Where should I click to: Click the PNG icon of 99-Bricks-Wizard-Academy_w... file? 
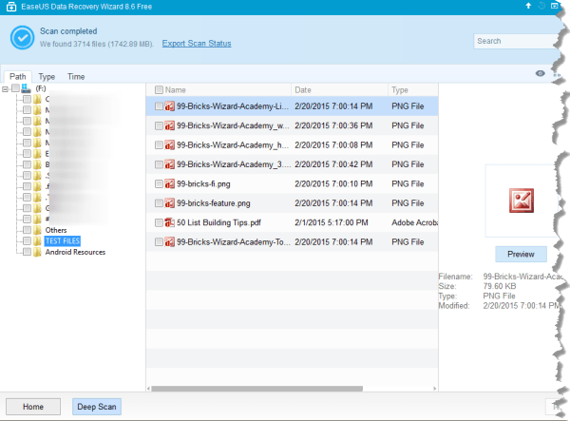(169, 125)
